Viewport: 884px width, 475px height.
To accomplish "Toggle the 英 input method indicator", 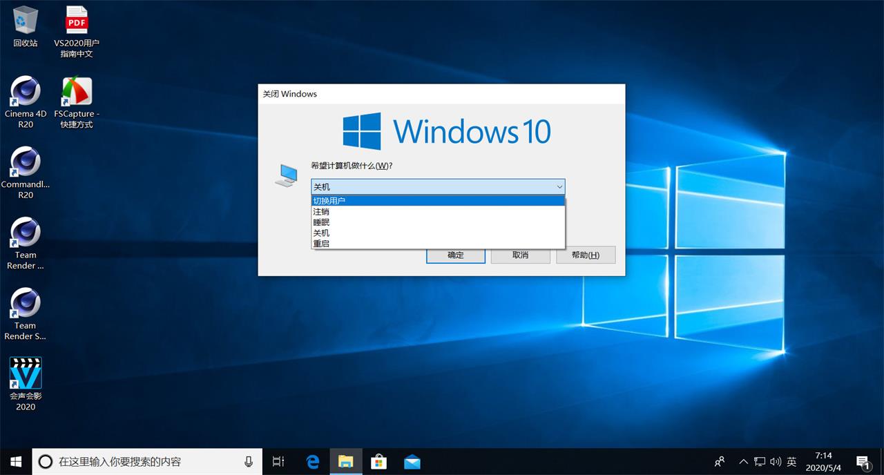I will [791, 461].
